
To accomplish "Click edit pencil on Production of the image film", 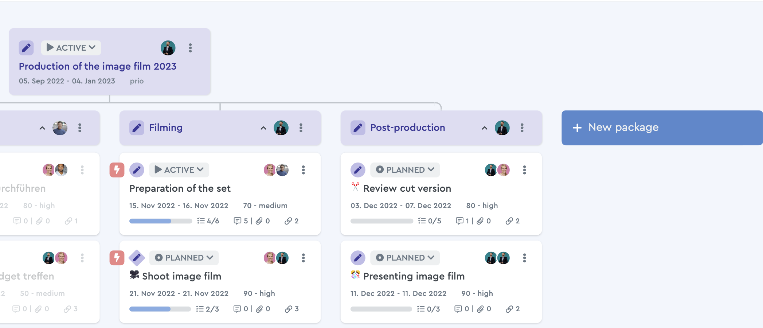I will pos(26,48).
